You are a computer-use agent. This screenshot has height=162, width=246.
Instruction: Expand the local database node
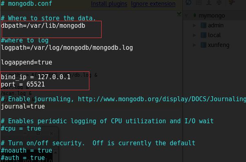[194, 35]
